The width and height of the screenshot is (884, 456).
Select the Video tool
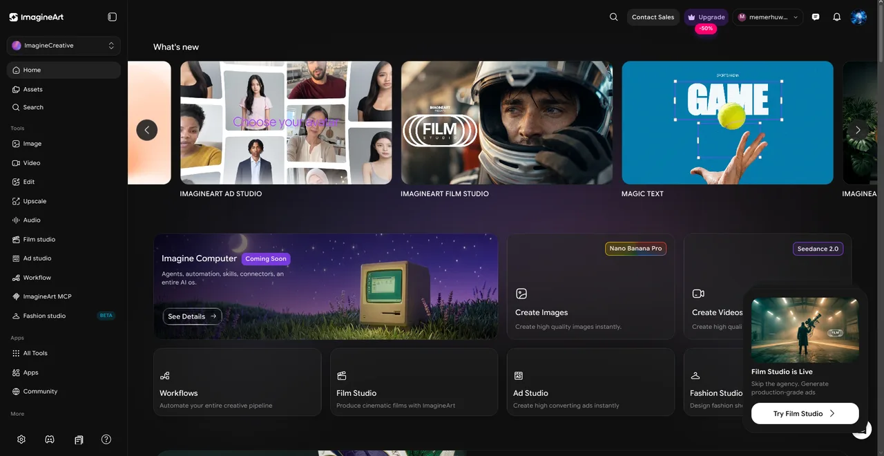64,163
